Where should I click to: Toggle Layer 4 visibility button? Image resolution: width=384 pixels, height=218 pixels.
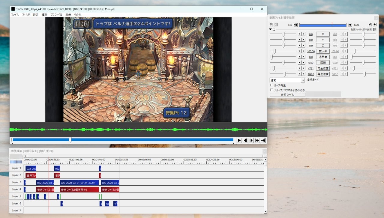(16, 189)
